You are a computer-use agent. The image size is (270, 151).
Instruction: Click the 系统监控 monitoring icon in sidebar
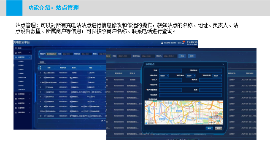click(16, 99)
